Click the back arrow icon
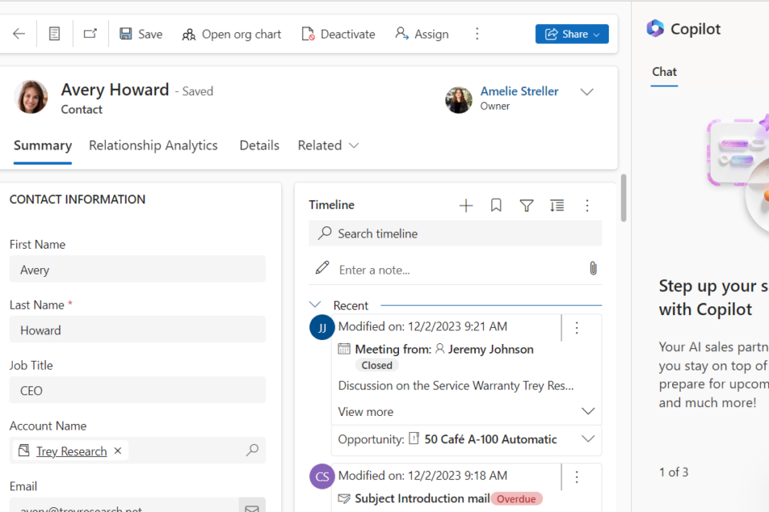 click(x=19, y=34)
